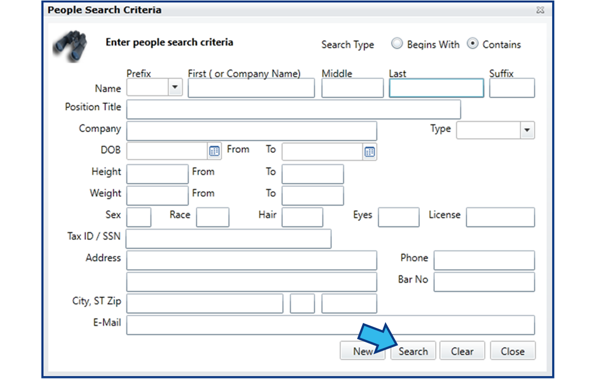Screen dimensions: 598x379
Task: Focus the State (ST) field
Action: [x=302, y=304]
